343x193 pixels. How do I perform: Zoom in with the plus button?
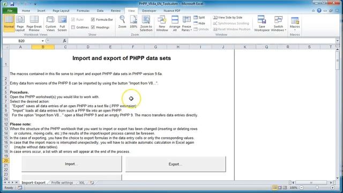pos(332,188)
